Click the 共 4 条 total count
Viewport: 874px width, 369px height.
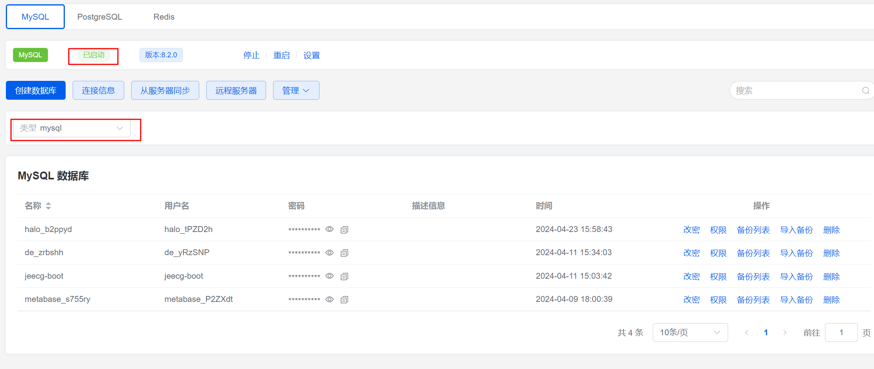pos(630,333)
